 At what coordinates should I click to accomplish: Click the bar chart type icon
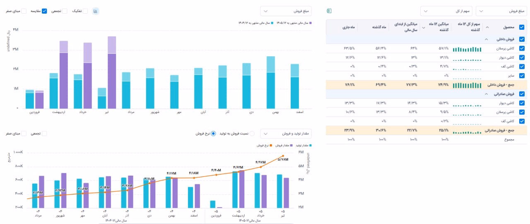click(95, 11)
